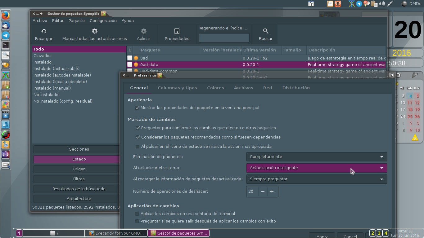Open the clapperboard video player dock icon
424x238 pixels.
click(x=6, y=114)
